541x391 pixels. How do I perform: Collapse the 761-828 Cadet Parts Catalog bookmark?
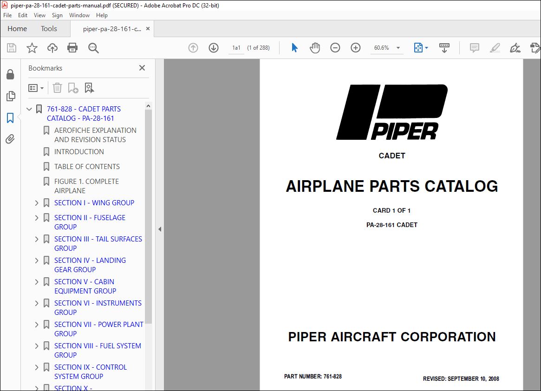tap(29, 109)
